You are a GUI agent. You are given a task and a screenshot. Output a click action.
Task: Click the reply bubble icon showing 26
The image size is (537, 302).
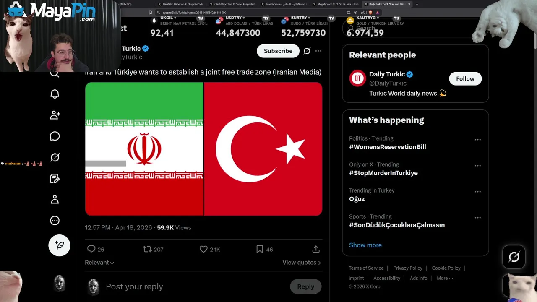91,249
